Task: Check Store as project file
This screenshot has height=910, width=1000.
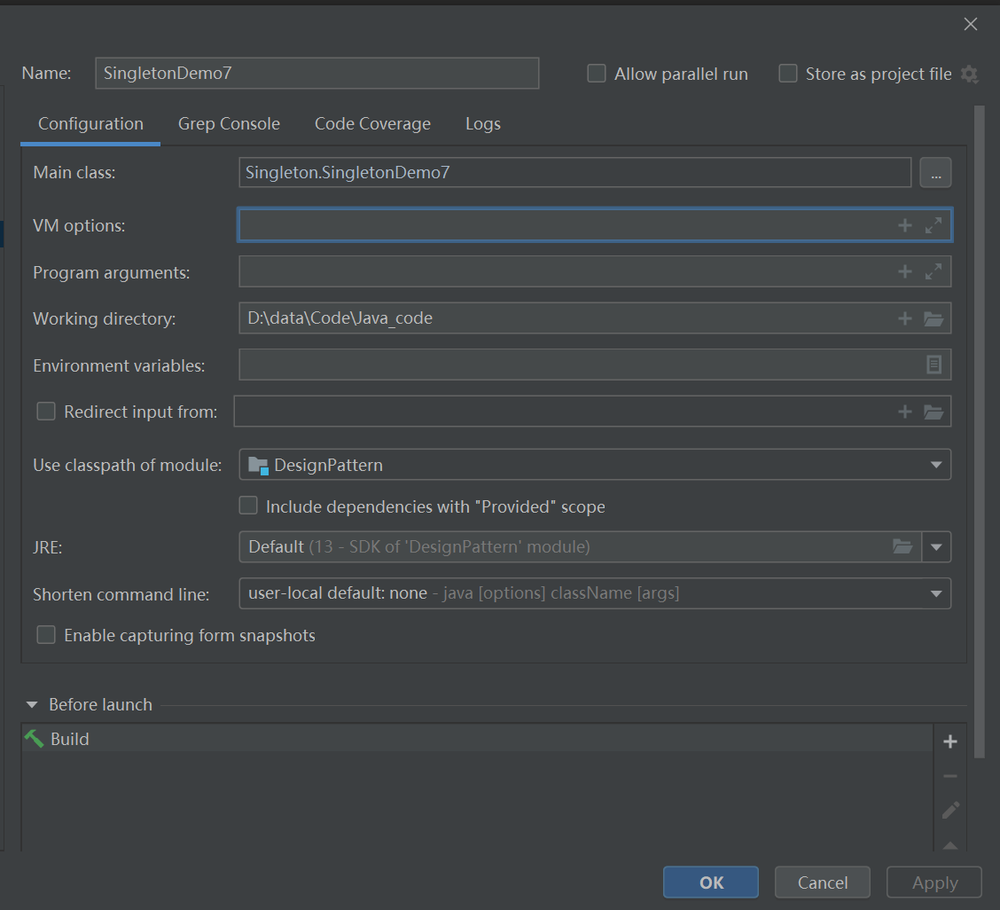Action: [x=788, y=74]
